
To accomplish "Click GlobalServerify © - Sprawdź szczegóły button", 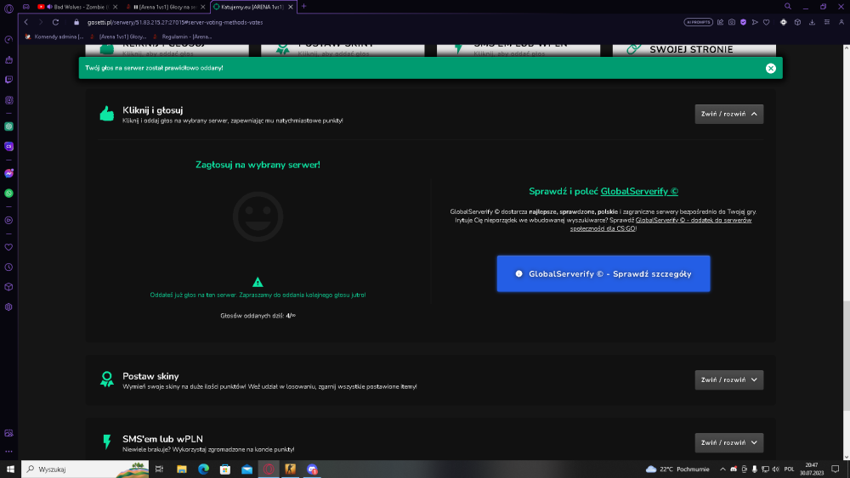I will coord(603,274).
